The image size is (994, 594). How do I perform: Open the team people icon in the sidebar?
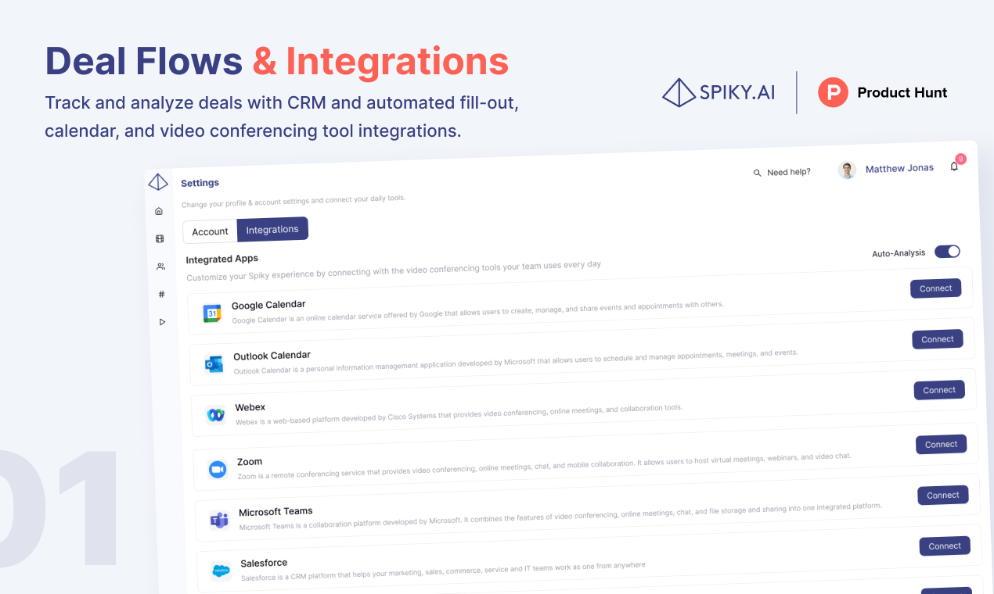pos(160,267)
